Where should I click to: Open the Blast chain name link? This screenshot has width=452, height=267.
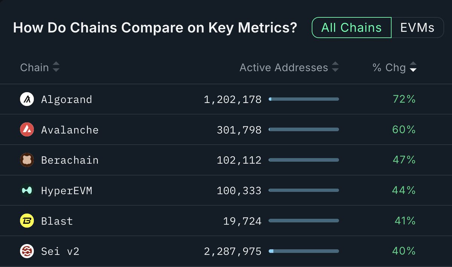click(57, 221)
